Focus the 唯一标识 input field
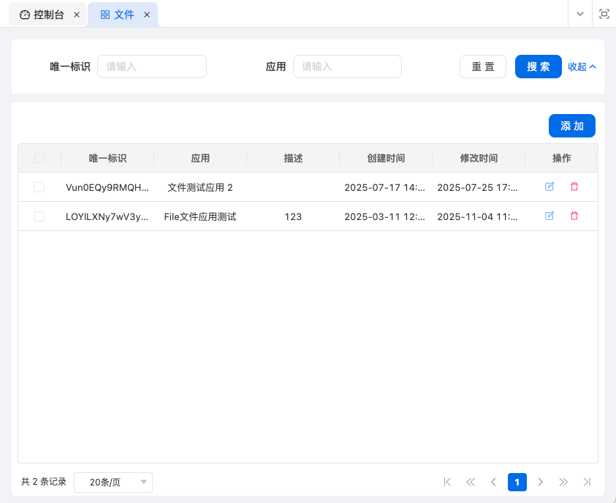Screen dimensions: 616x503 tap(152, 67)
